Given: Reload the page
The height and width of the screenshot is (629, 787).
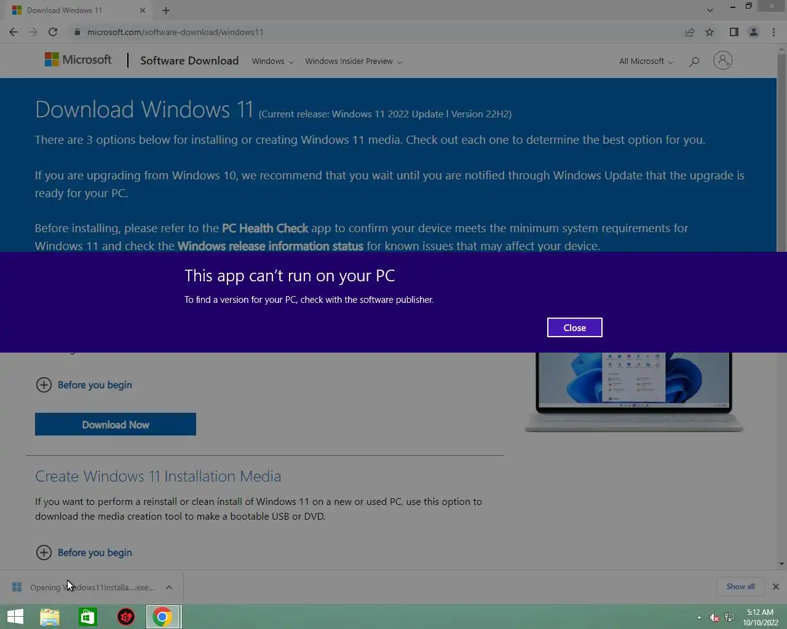Looking at the screenshot, I should pos(53,32).
